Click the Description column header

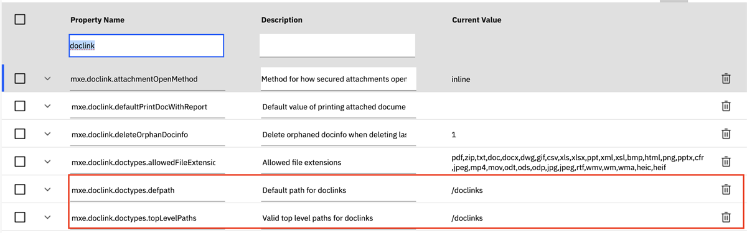click(x=281, y=20)
